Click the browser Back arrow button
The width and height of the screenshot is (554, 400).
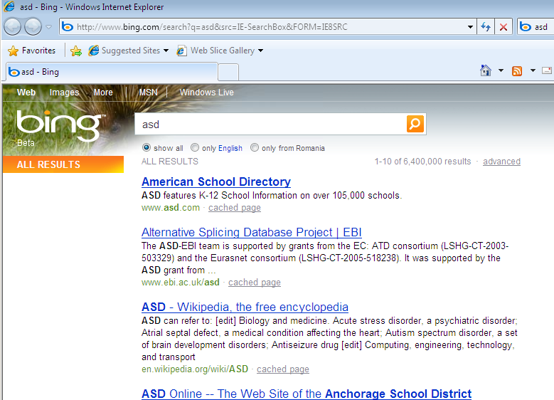pos(12,27)
